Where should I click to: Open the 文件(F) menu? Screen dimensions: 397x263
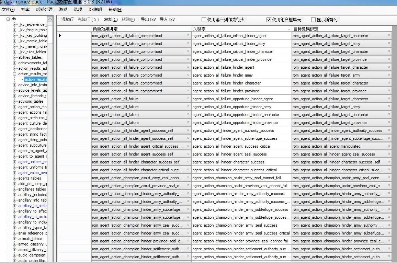[x=8, y=10]
